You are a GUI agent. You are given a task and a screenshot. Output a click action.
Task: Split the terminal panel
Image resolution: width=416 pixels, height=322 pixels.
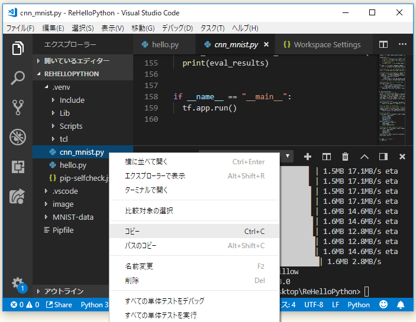pos(326,157)
